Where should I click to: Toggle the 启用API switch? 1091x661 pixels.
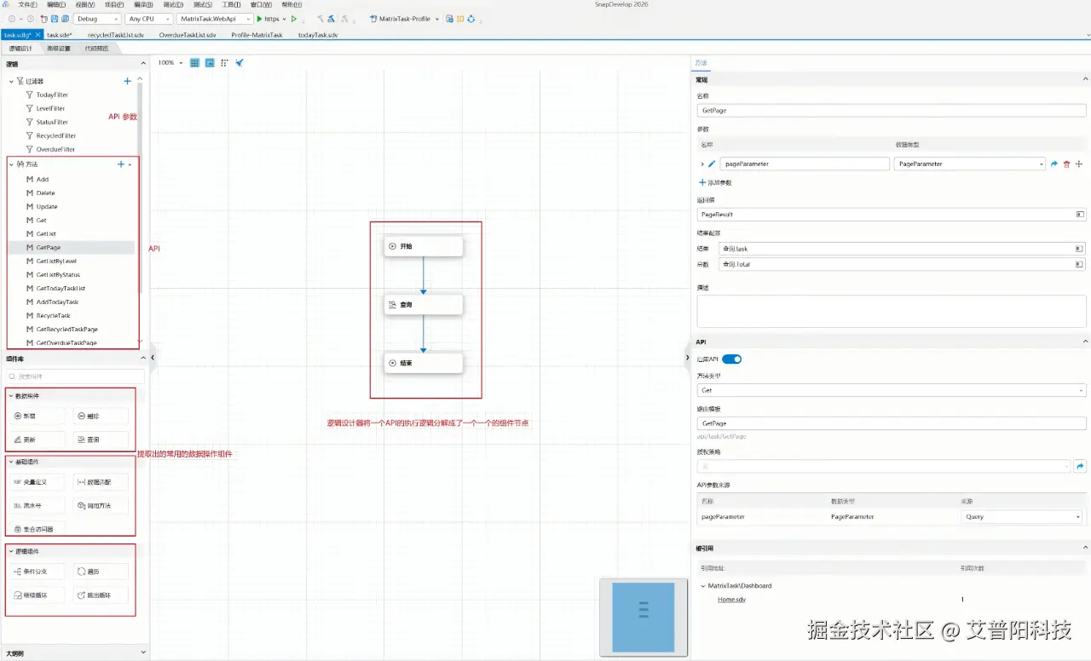732,359
